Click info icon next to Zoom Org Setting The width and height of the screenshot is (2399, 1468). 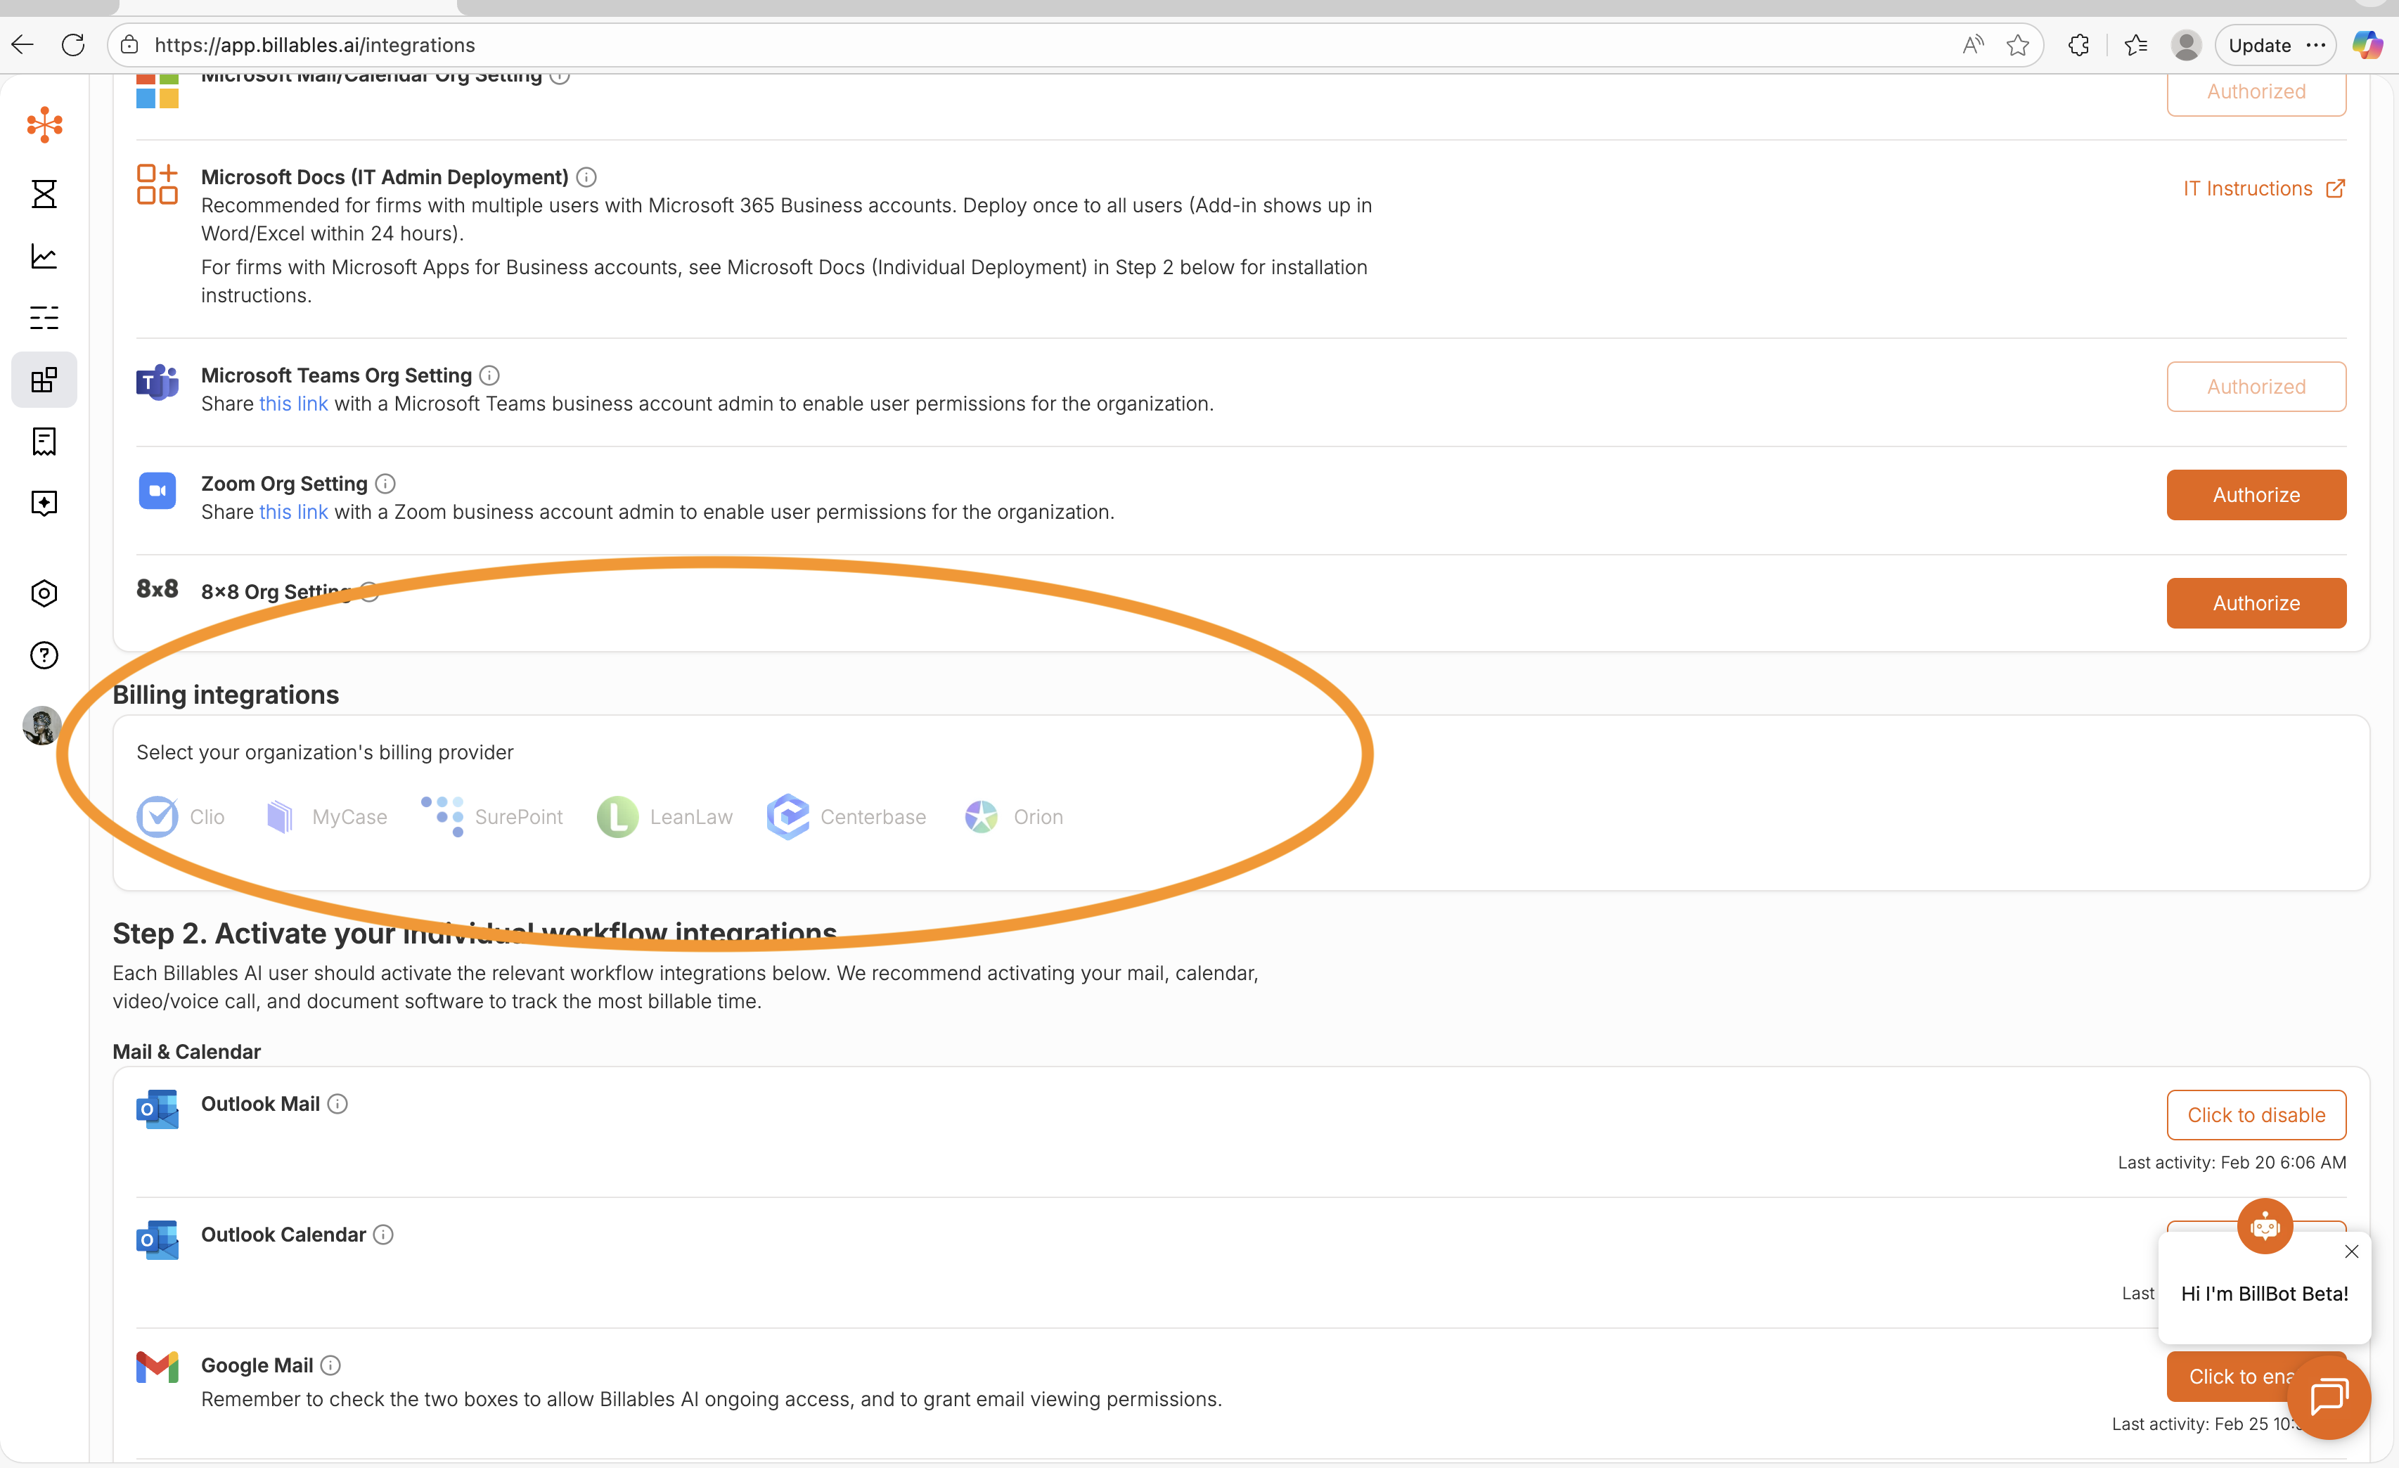coord(385,484)
